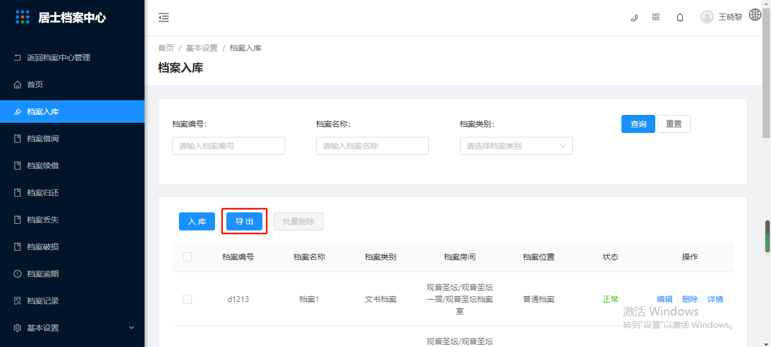This screenshot has width=771, height=347.
Task: Click the 状态 column header
Action: 611,257
